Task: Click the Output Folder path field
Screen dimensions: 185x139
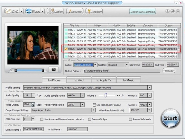Action: point(122,71)
